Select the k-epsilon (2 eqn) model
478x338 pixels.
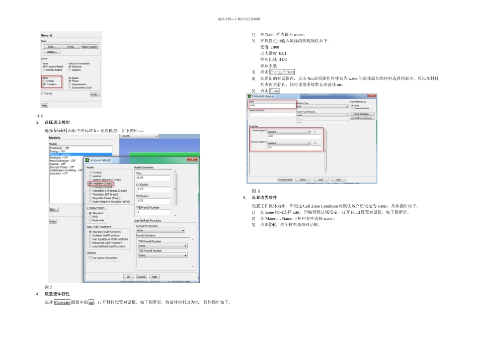pos(90,184)
